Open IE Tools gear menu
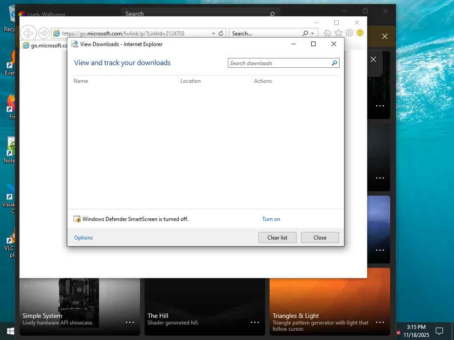Image resolution: width=454 pixels, height=340 pixels. tap(349, 33)
